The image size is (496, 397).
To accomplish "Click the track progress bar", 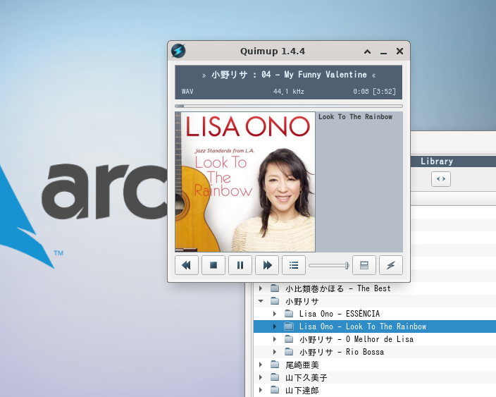I will (289, 106).
